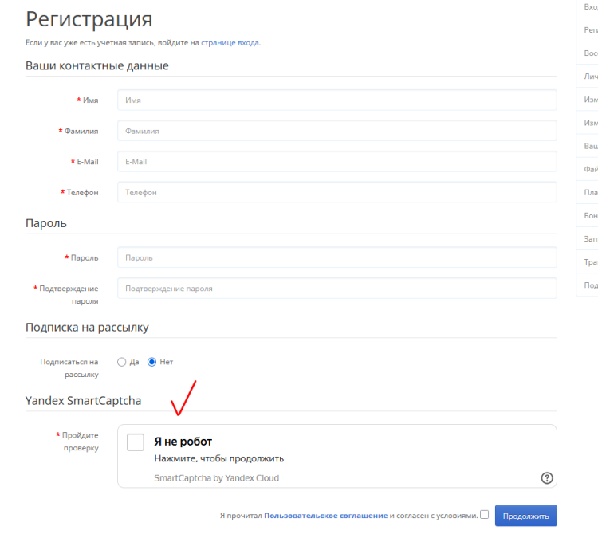
Task: Focus the "Подтверждение пароля" field
Action: coord(336,289)
